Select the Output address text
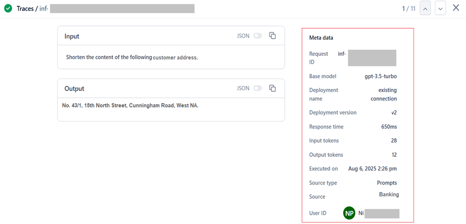The width and height of the screenshot is (466, 224). pyautogui.click(x=130, y=105)
